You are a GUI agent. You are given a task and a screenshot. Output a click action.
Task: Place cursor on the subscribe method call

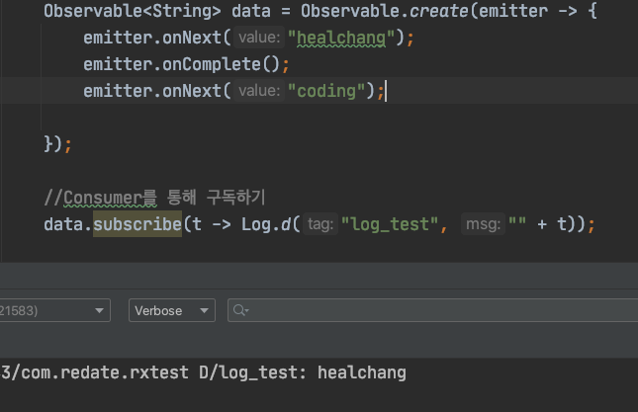coord(137,224)
